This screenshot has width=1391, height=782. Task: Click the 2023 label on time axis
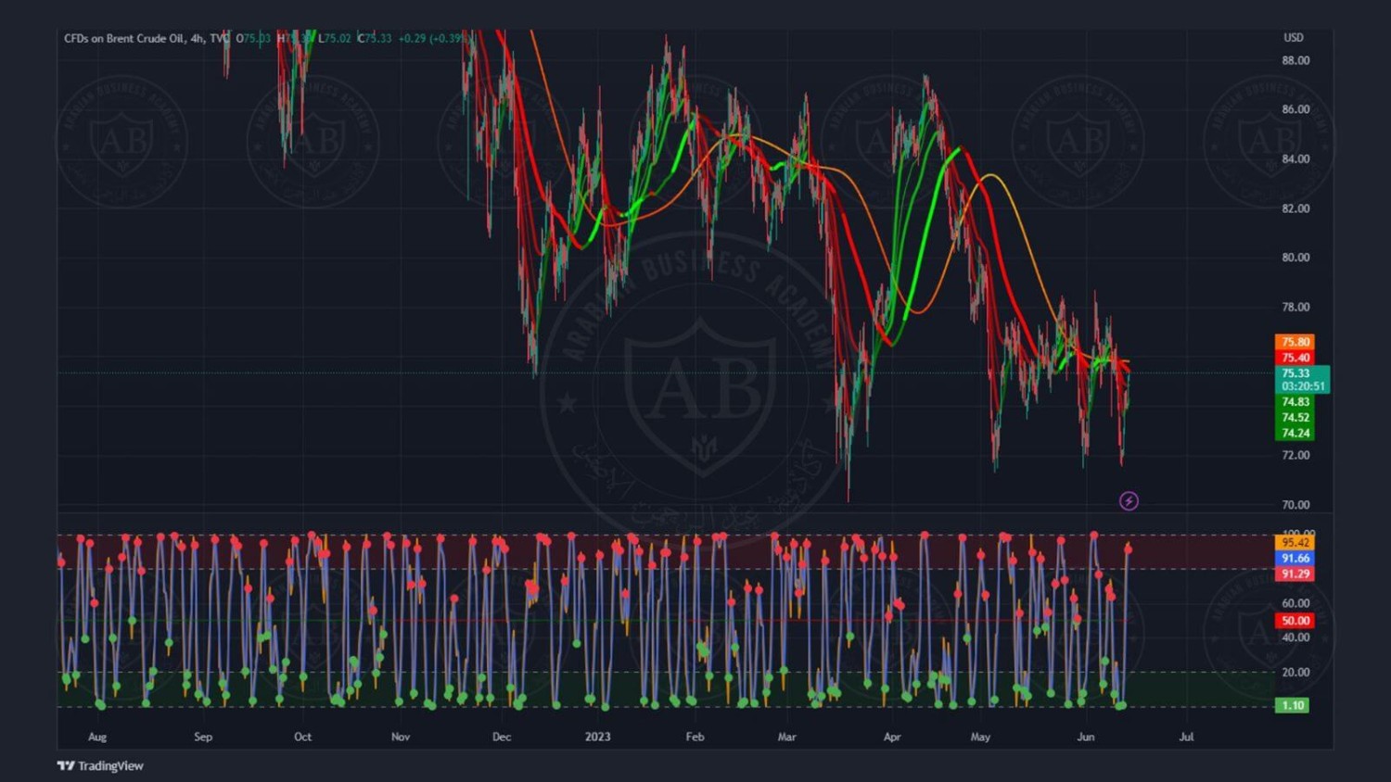pyautogui.click(x=598, y=738)
